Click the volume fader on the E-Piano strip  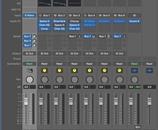click(x=26, y=102)
